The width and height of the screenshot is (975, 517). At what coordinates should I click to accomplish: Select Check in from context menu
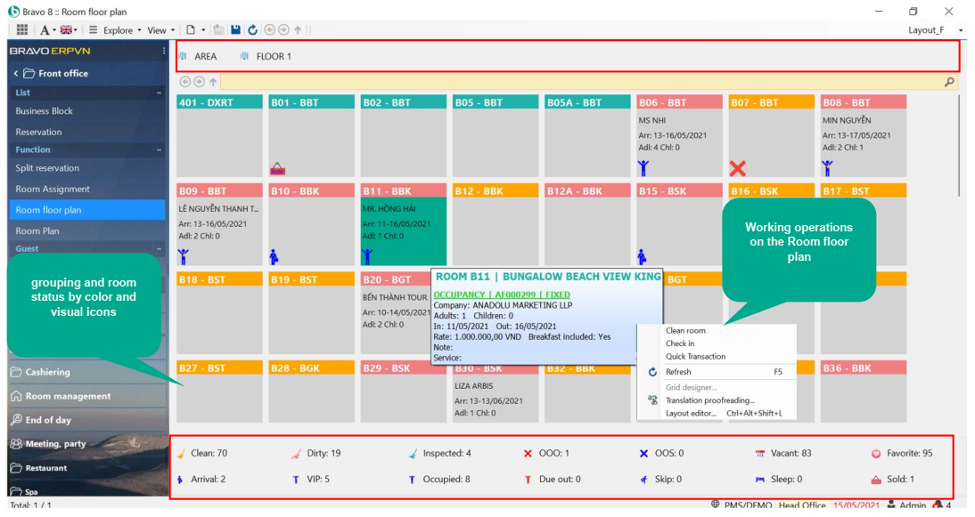tap(680, 343)
